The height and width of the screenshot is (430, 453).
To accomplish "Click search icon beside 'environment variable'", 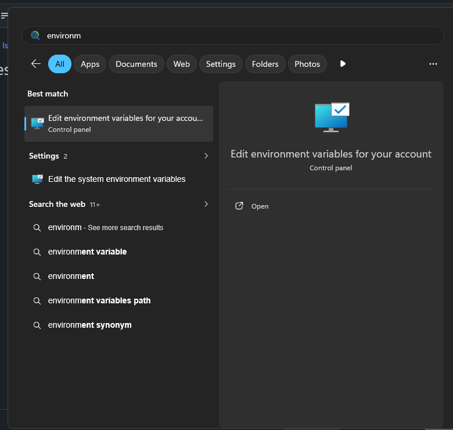I will (x=37, y=252).
